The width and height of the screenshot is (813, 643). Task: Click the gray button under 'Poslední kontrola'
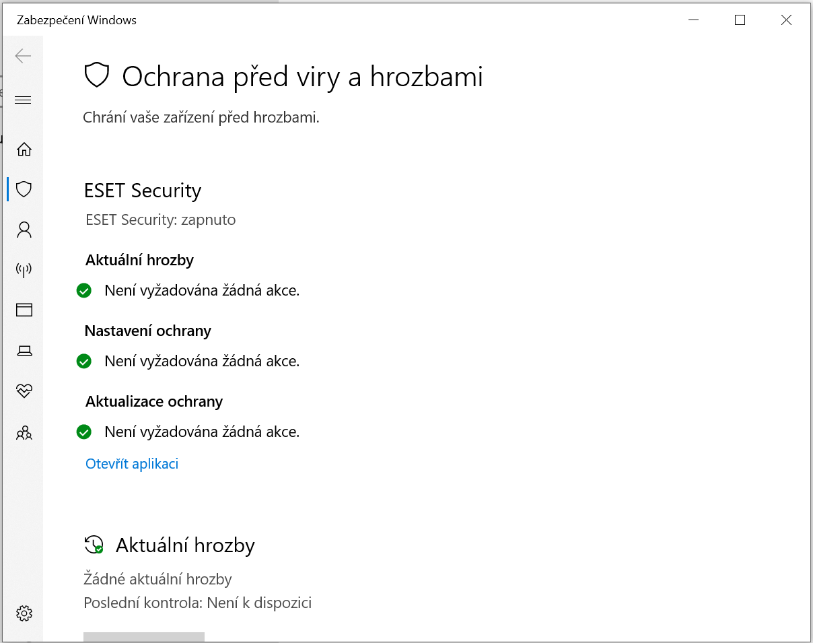pyautogui.click(x=143, y=637)
